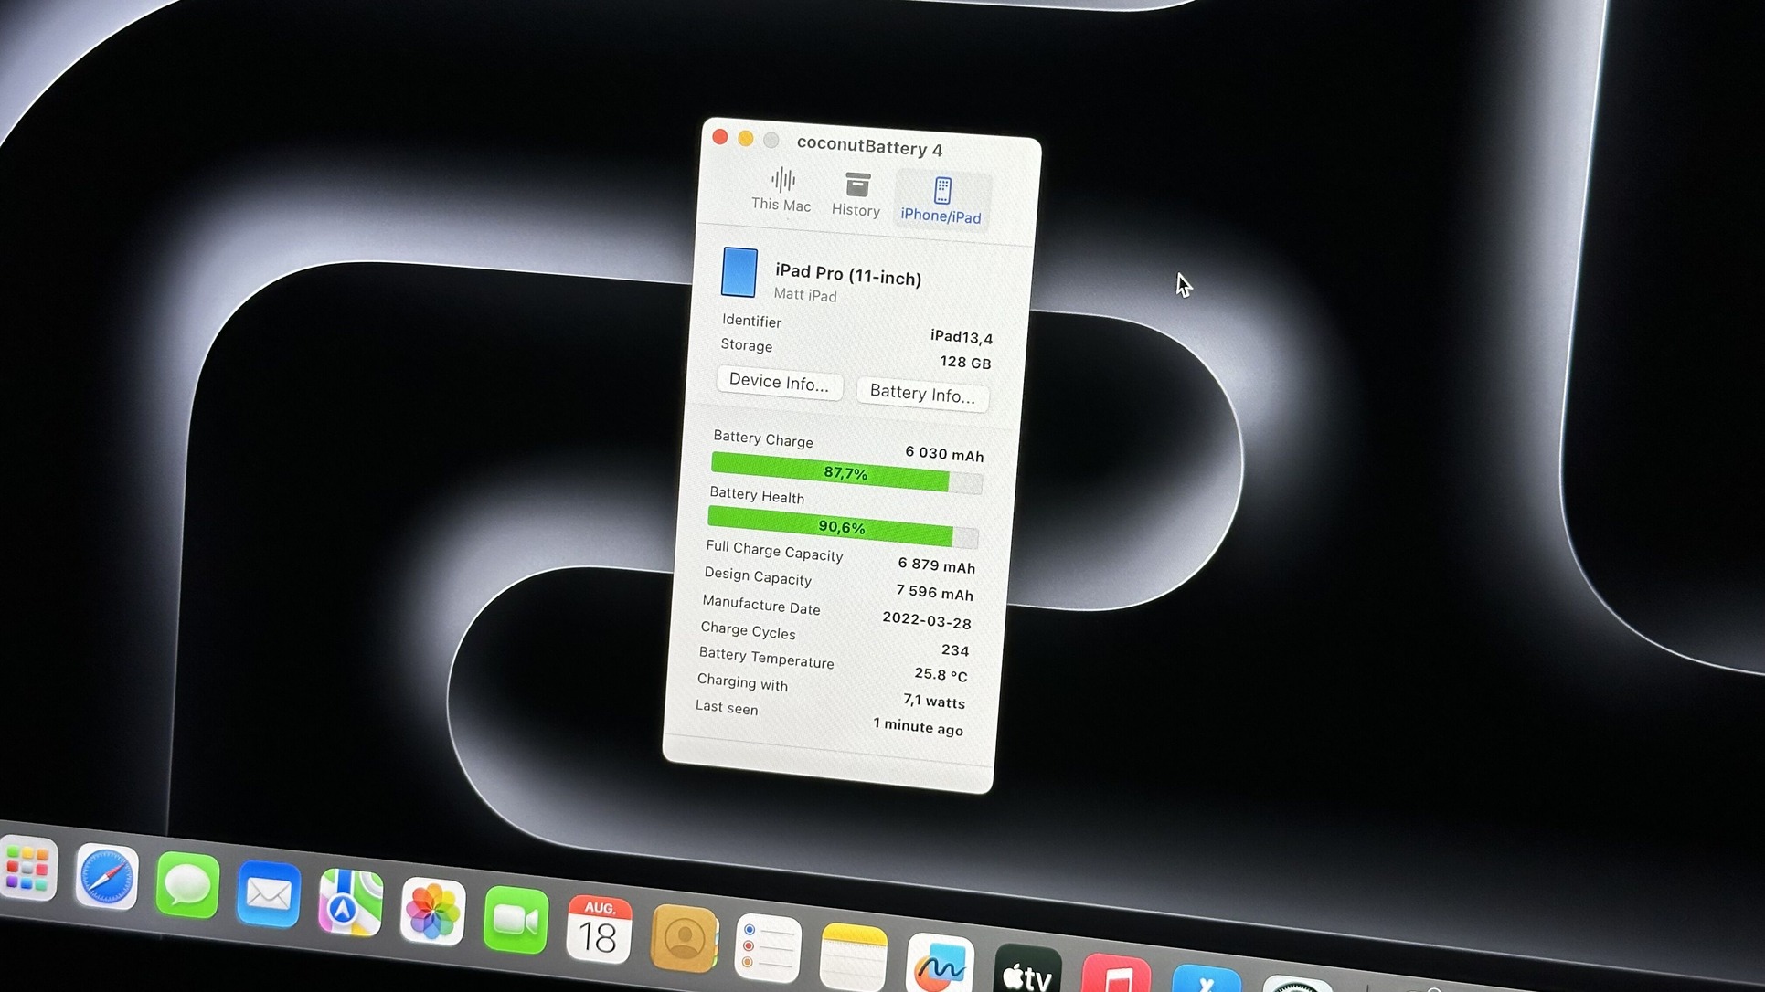Open the Photos app icon

(x=432, y=913)
